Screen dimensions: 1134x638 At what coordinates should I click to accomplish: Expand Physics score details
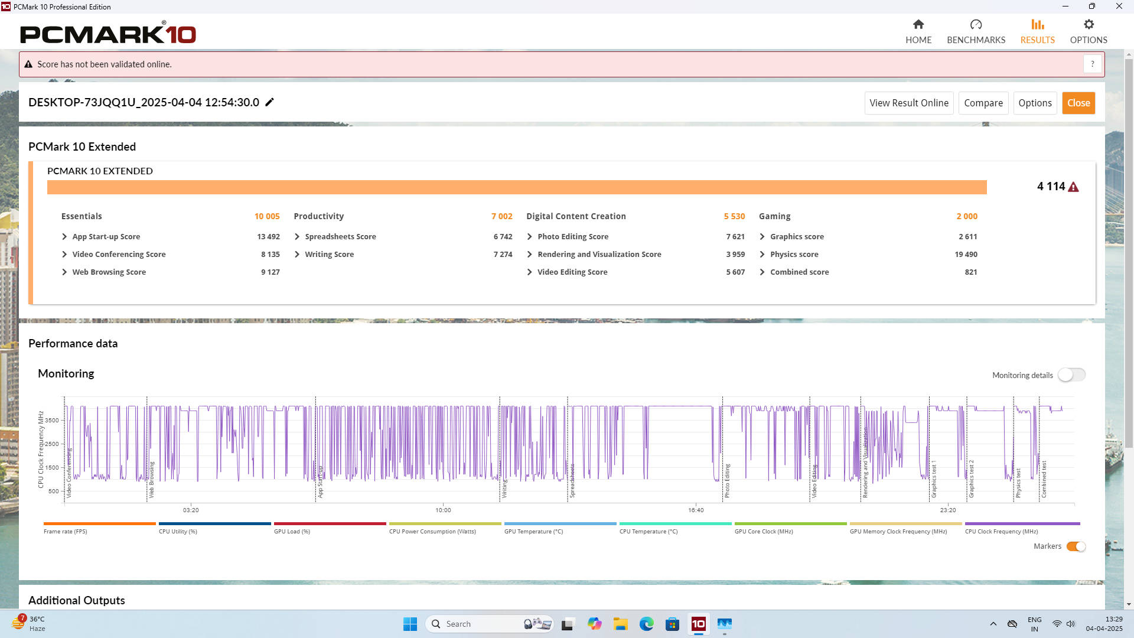coord(762,254)
